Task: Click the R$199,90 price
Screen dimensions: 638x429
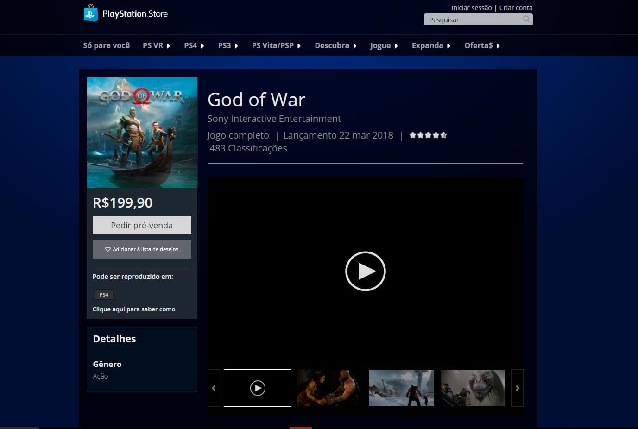Action: click(x=123, y=203)
